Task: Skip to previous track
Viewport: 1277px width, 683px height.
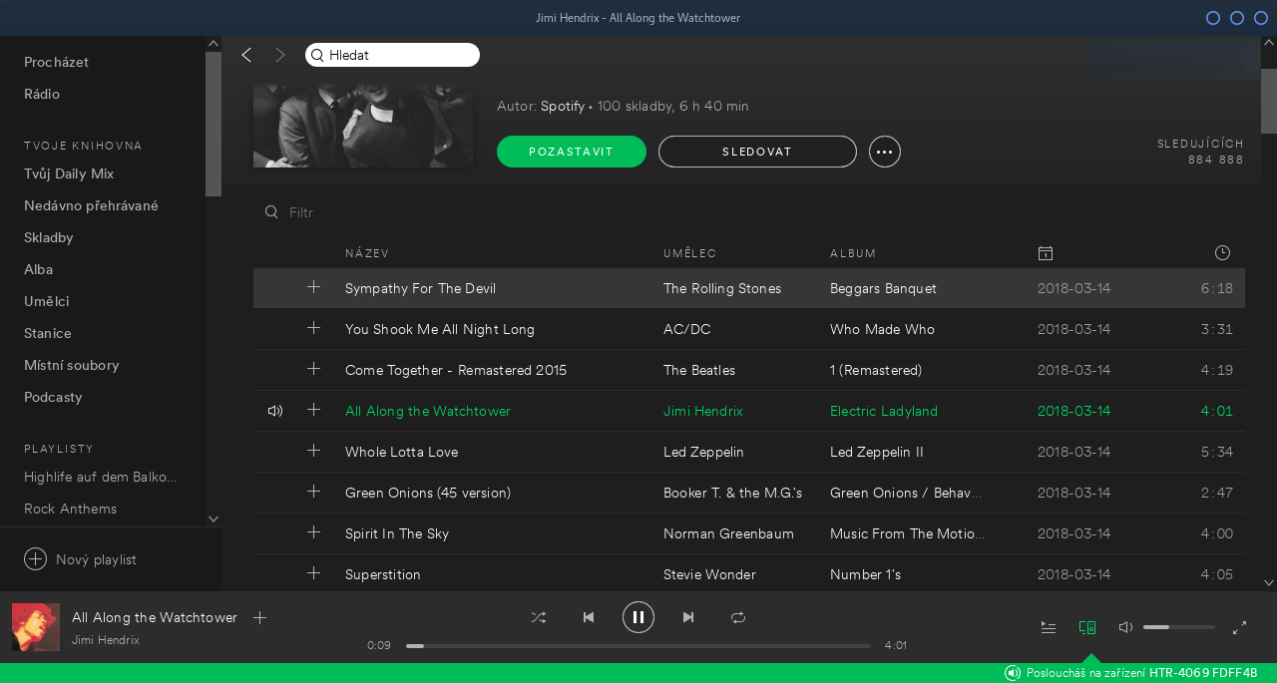Action: point(589,617)
